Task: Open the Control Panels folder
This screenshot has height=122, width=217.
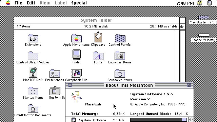Action: point(120,38)
